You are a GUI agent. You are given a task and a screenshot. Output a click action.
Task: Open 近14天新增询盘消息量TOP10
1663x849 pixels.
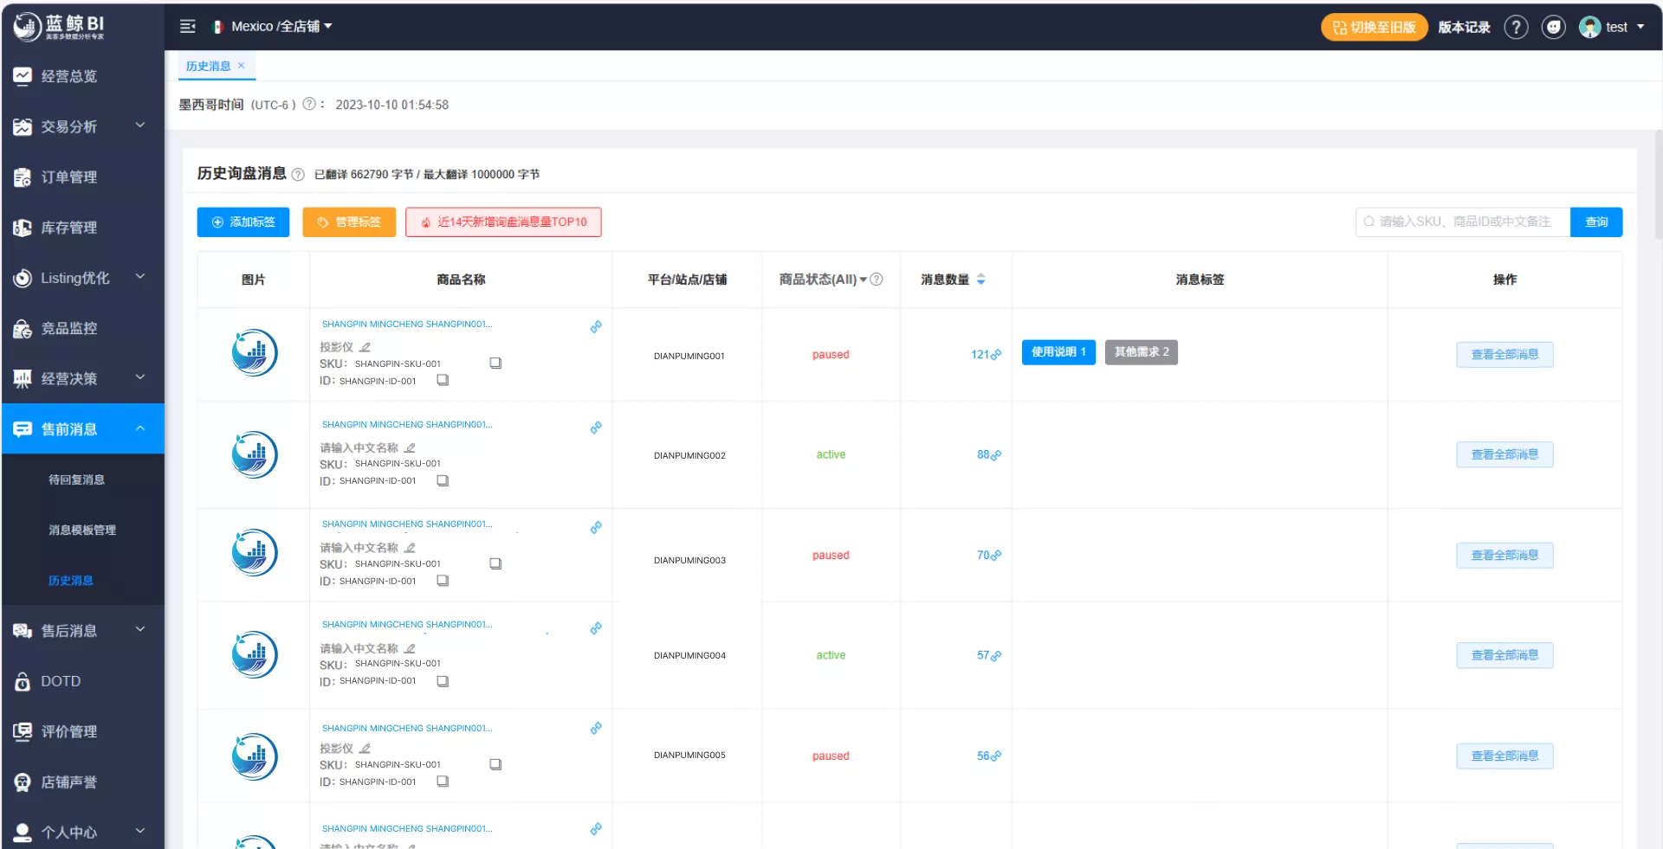pos(503,222)
